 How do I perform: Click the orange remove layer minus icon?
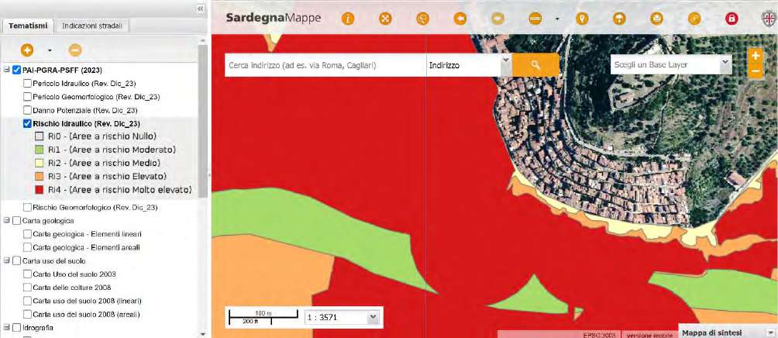(x=74, y=50)
